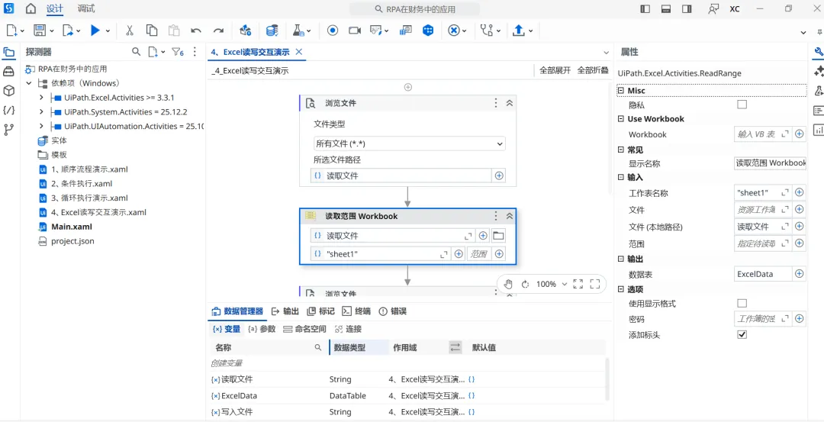Search the project explorer with magnifier icon
Screen dimensions: 824x422
click(136, 51)
